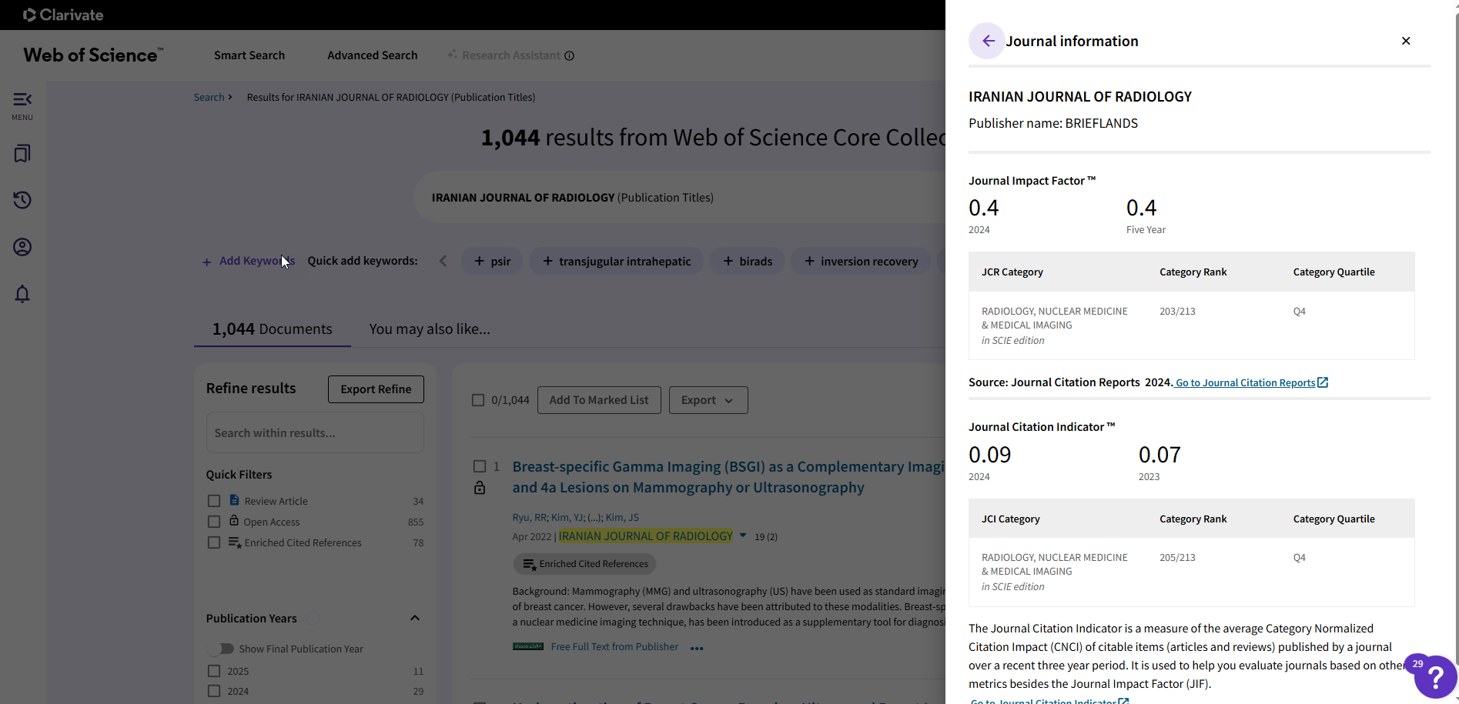Image resolution: width=1459 pixels, height=704 pixels.
Task: Click the user profile icon in sidebar
Action: pos(22,247)
